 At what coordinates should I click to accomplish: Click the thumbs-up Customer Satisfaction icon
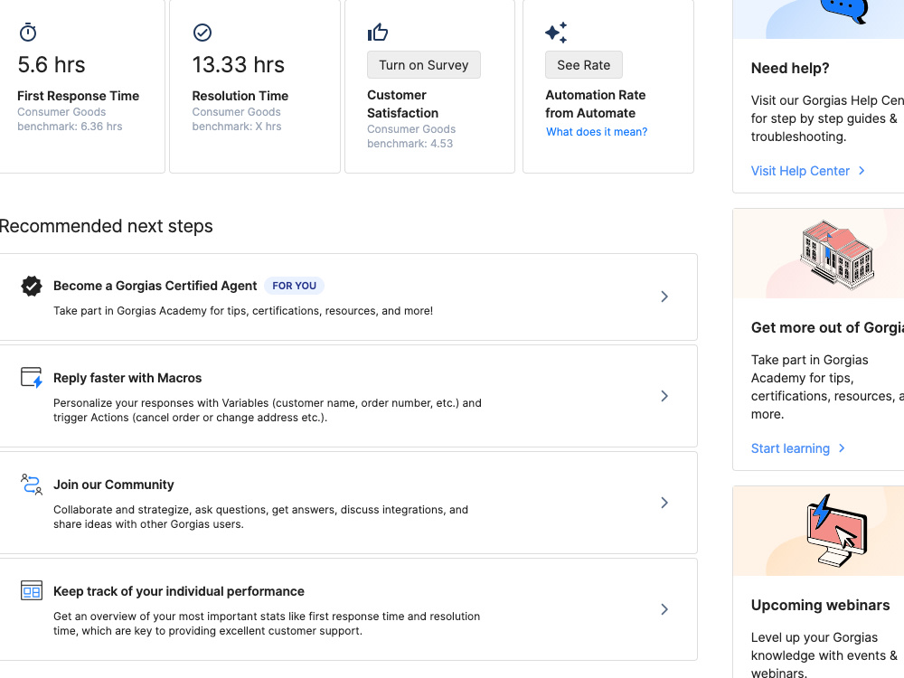pyautogui.click(x=378, y=33)
